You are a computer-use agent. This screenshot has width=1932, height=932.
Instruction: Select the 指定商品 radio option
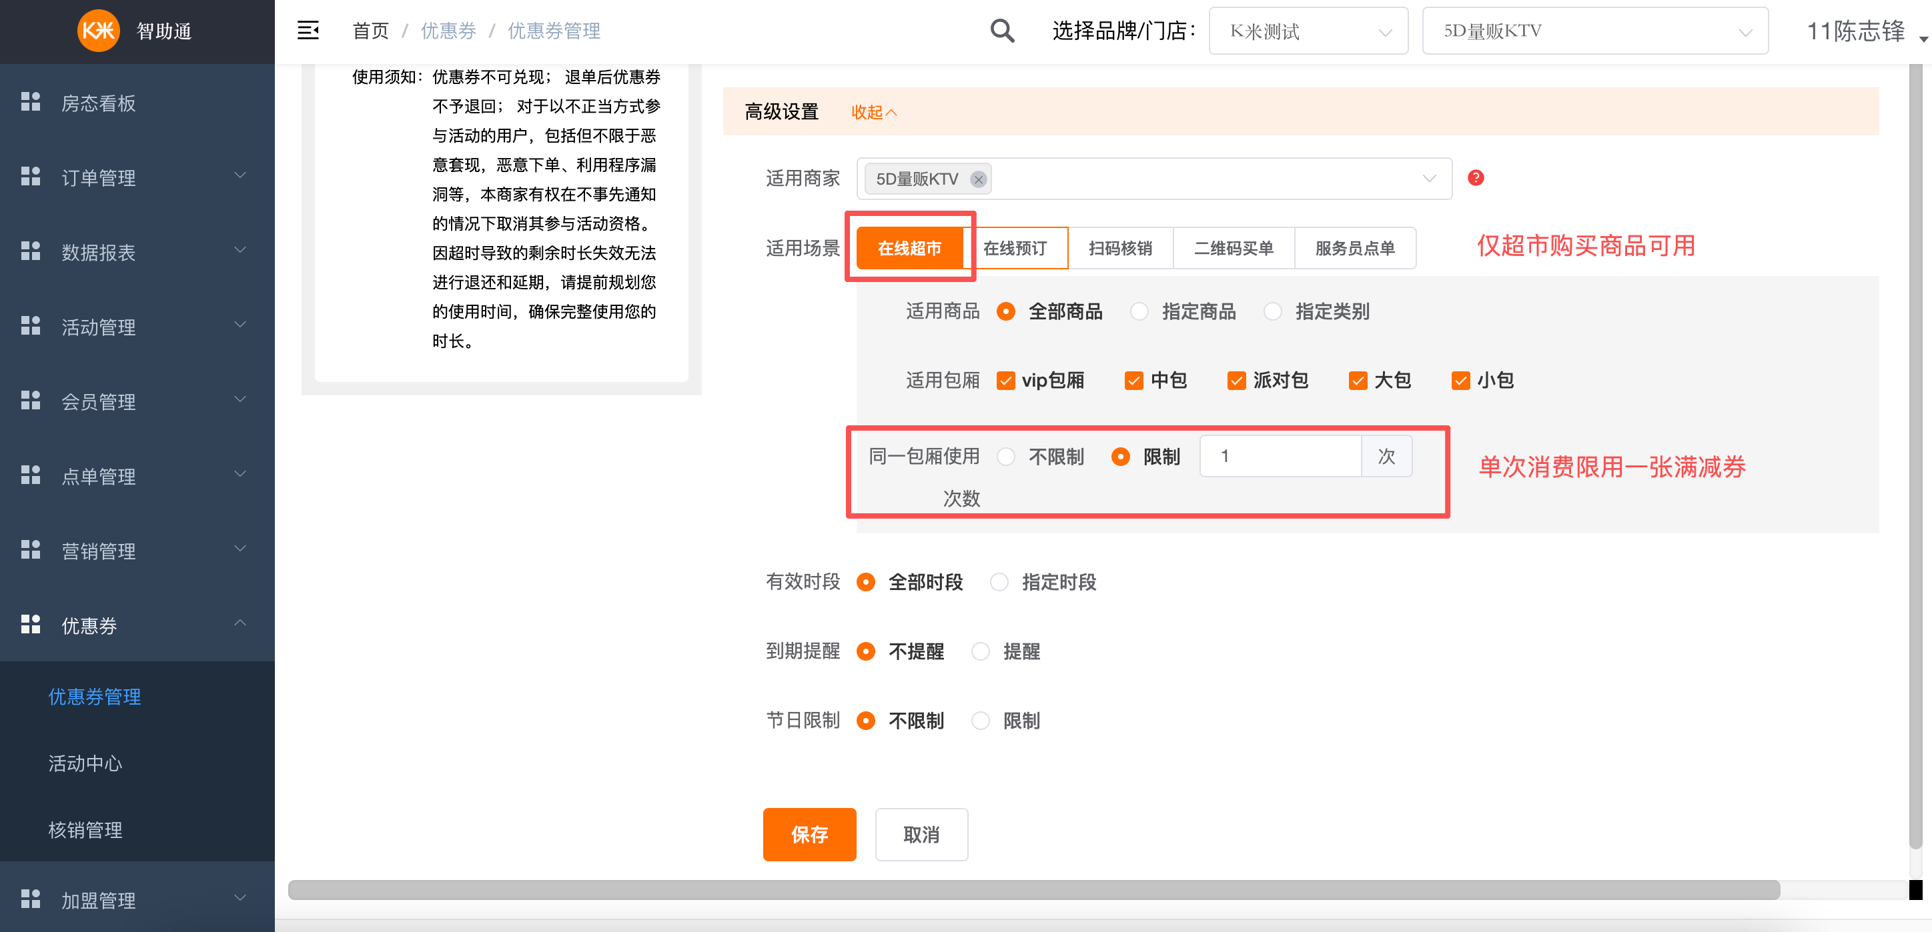pyautogui.click(x=1139, y=311)
